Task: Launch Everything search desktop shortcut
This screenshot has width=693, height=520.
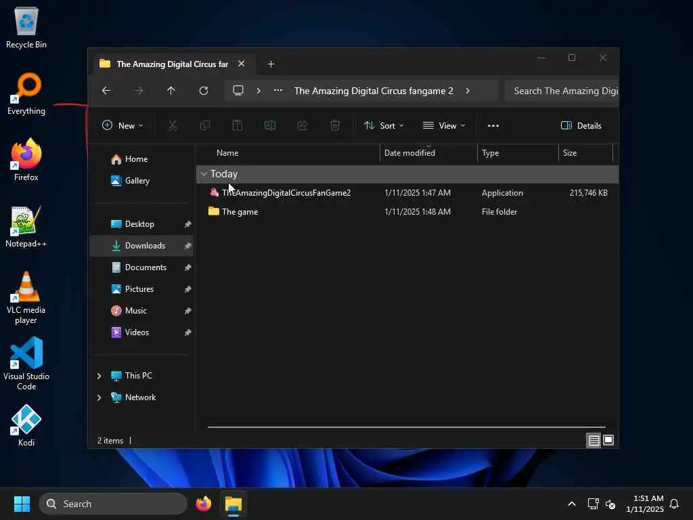Action: (x=26, y=93)
